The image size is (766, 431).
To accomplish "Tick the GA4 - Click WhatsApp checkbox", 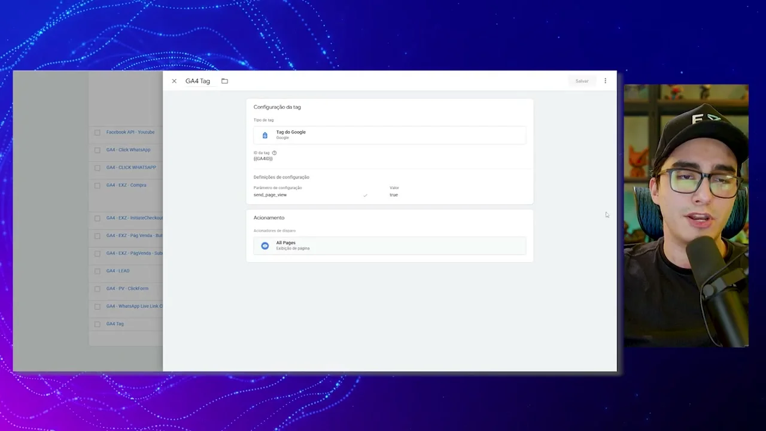I will [98, 150].
